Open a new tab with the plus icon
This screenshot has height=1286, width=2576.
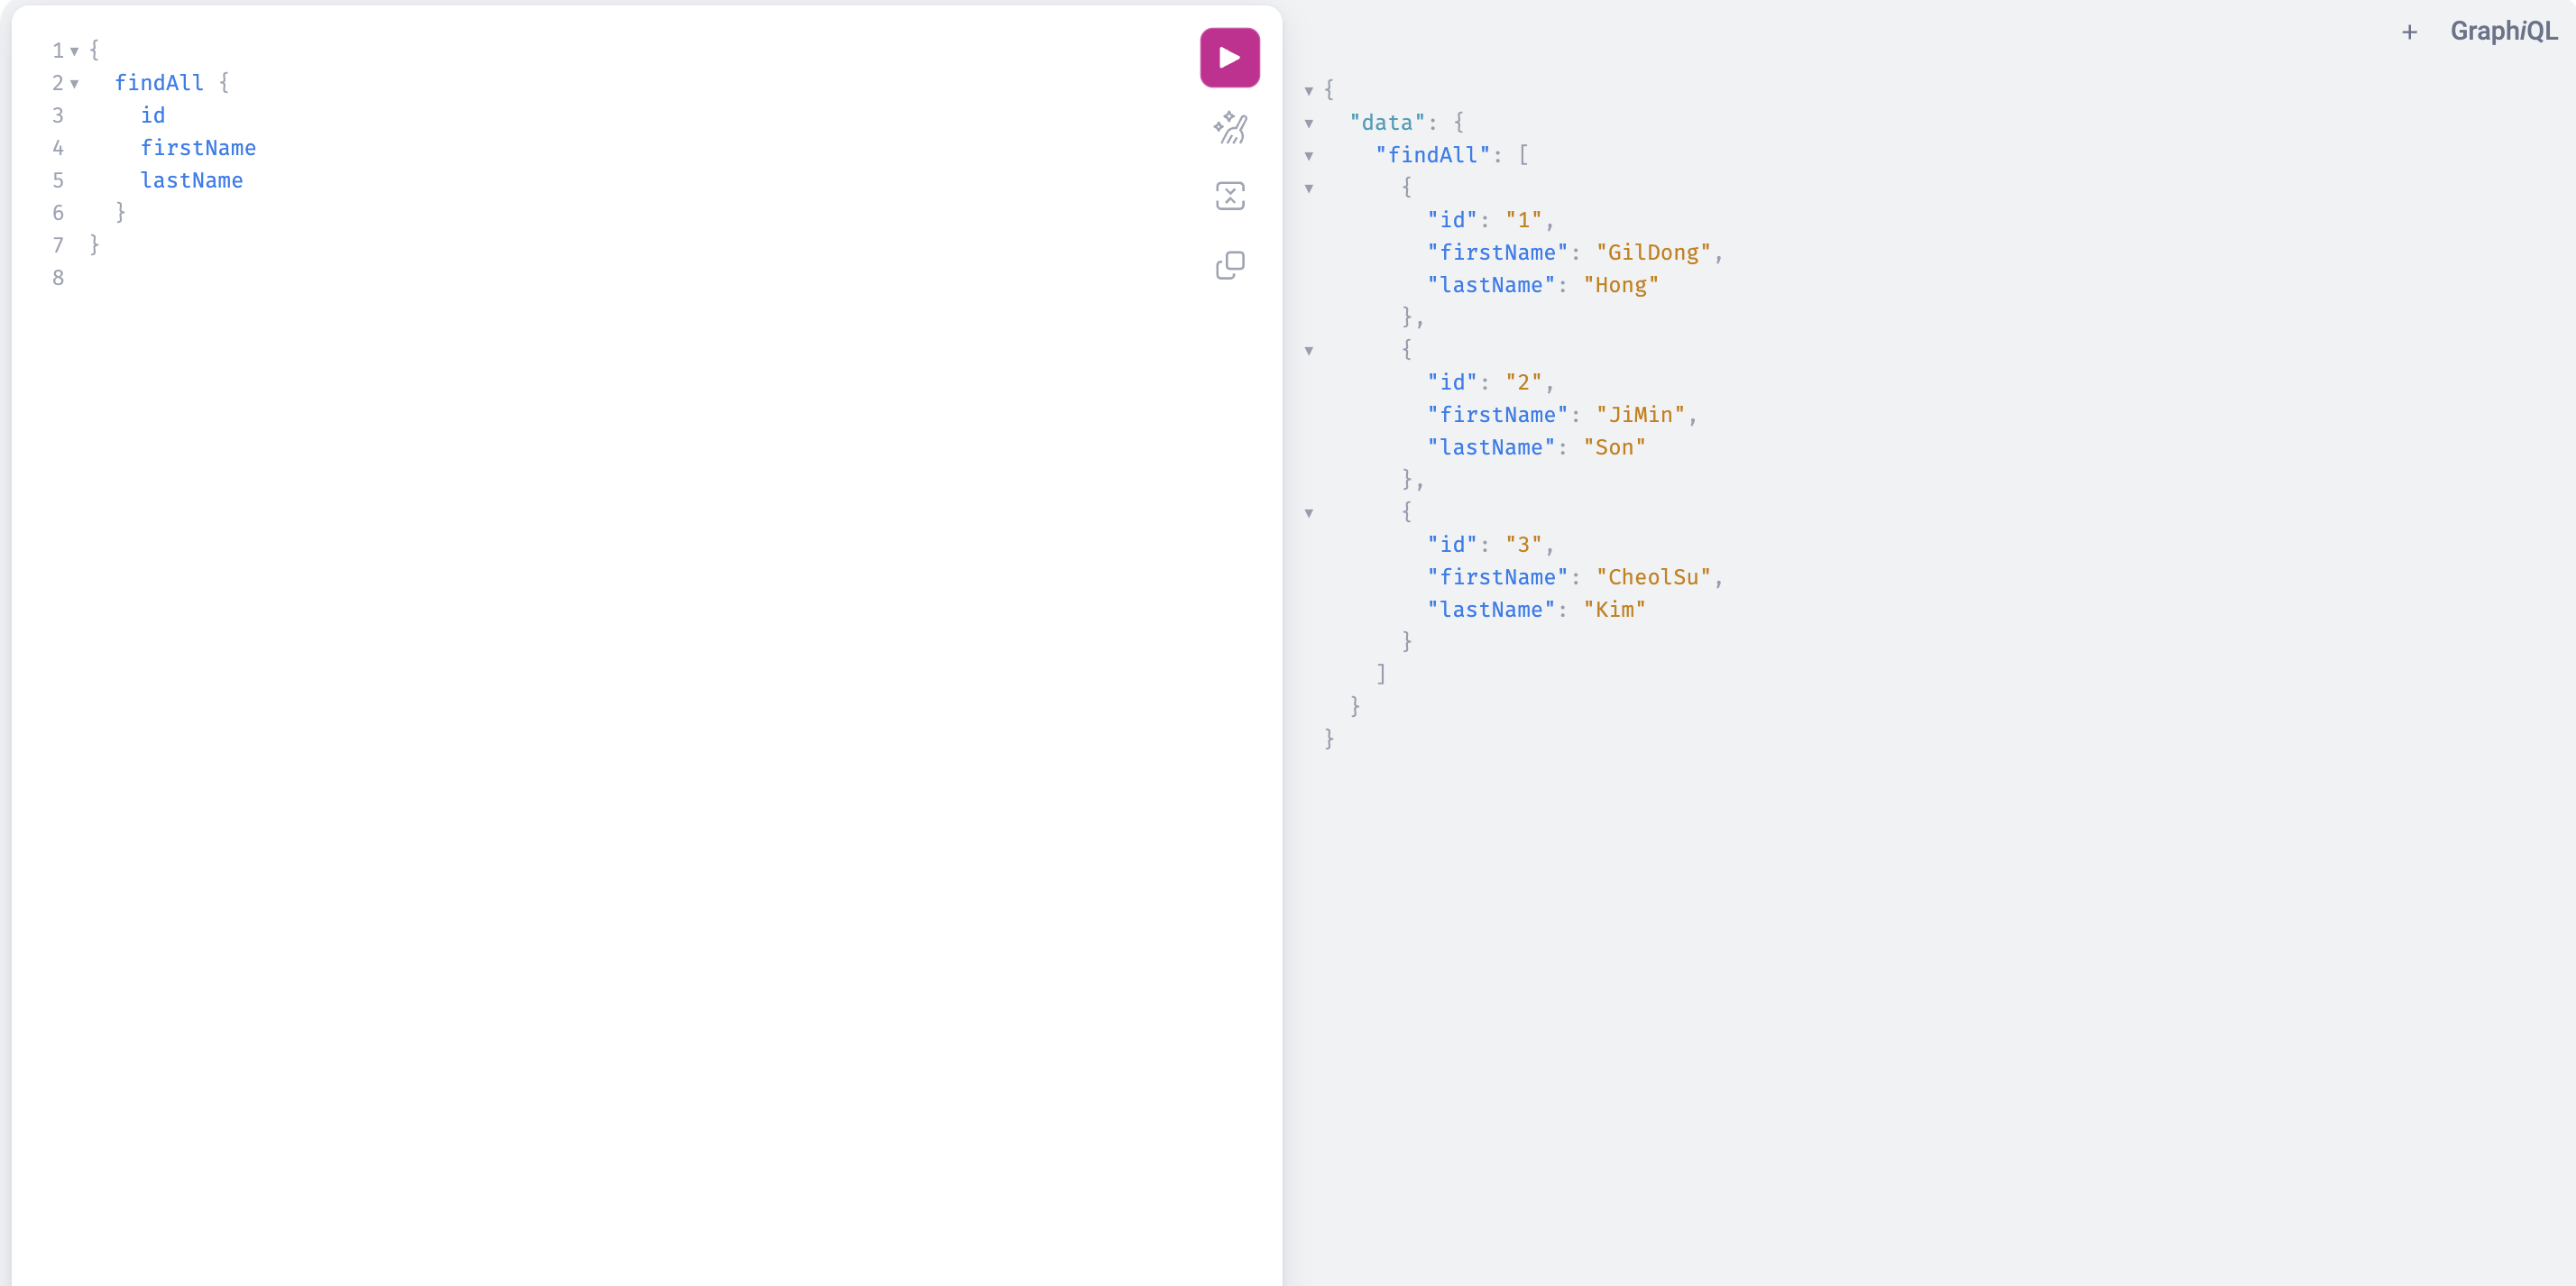2409,31
